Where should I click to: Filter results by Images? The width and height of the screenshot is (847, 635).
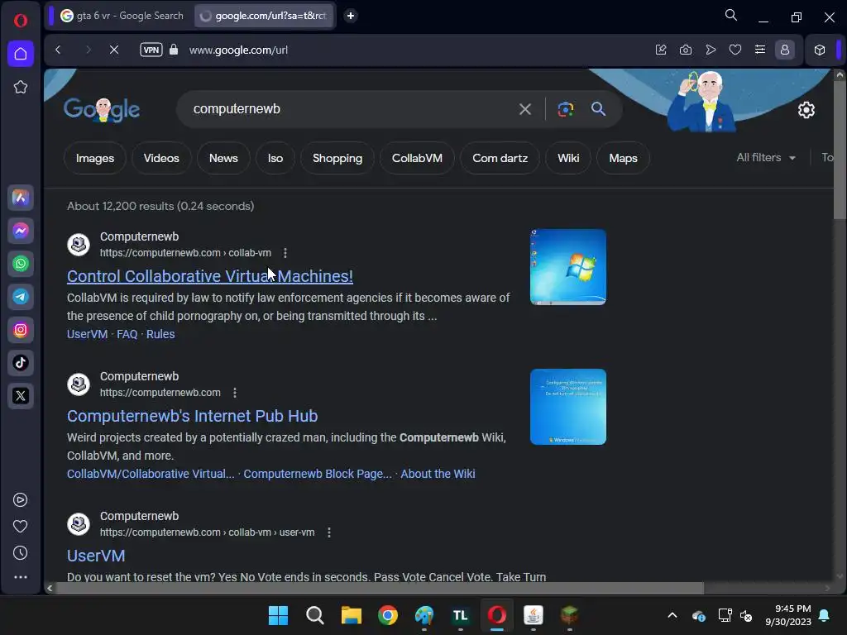tap(95, 158)
